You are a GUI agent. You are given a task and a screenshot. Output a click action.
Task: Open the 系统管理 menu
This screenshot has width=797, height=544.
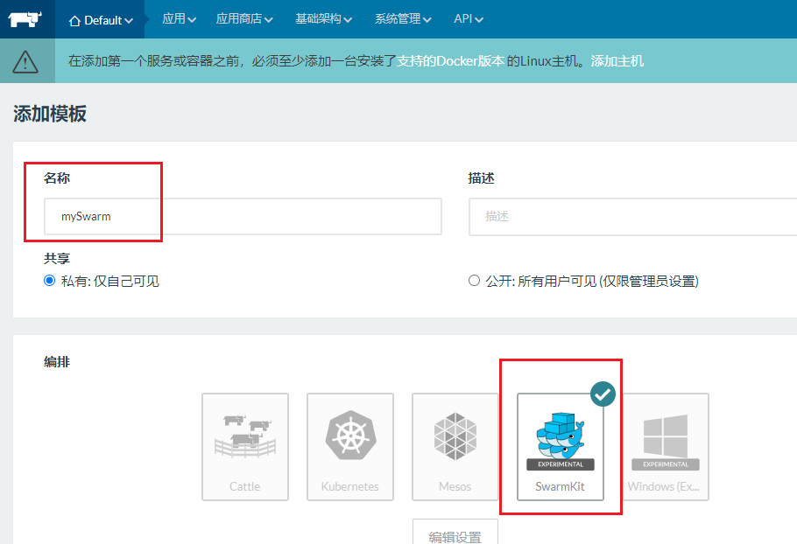(403, 19)
